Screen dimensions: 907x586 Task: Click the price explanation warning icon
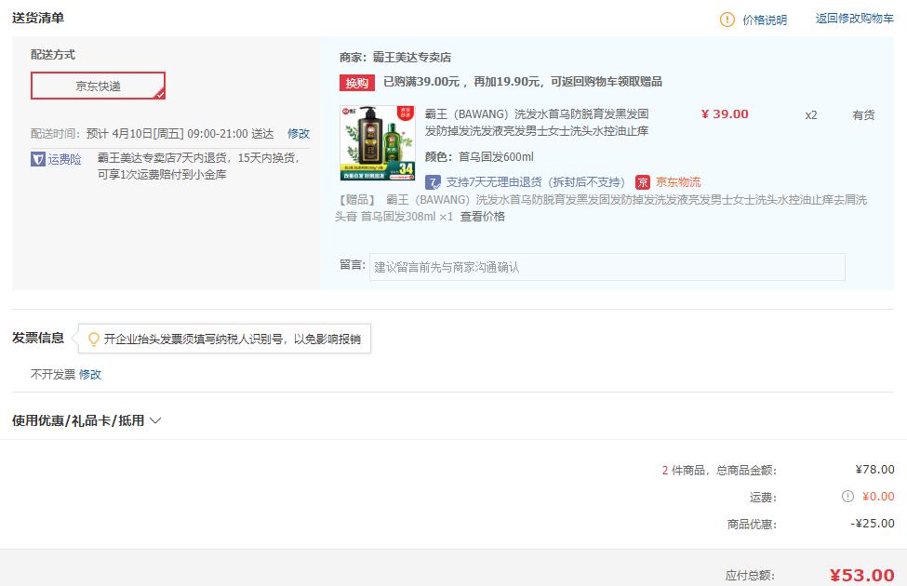click(x=727, y=20)
